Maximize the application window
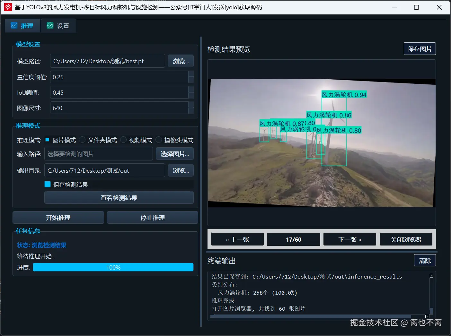Screen dimensions: 451x336 (417, 7)
